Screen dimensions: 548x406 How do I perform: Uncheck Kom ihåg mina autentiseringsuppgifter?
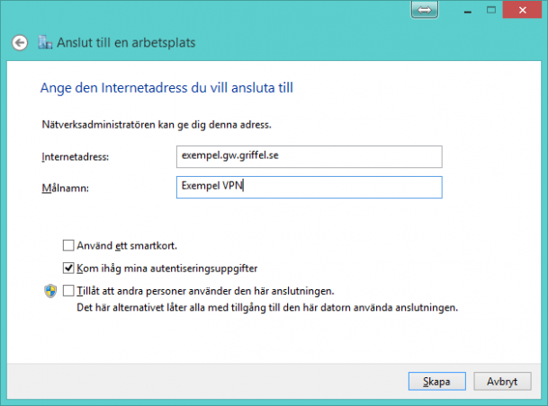(x=68, y=269)
